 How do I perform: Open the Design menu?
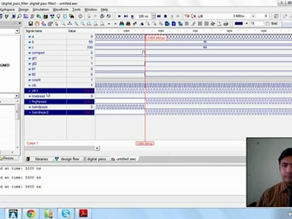point(23,10)
